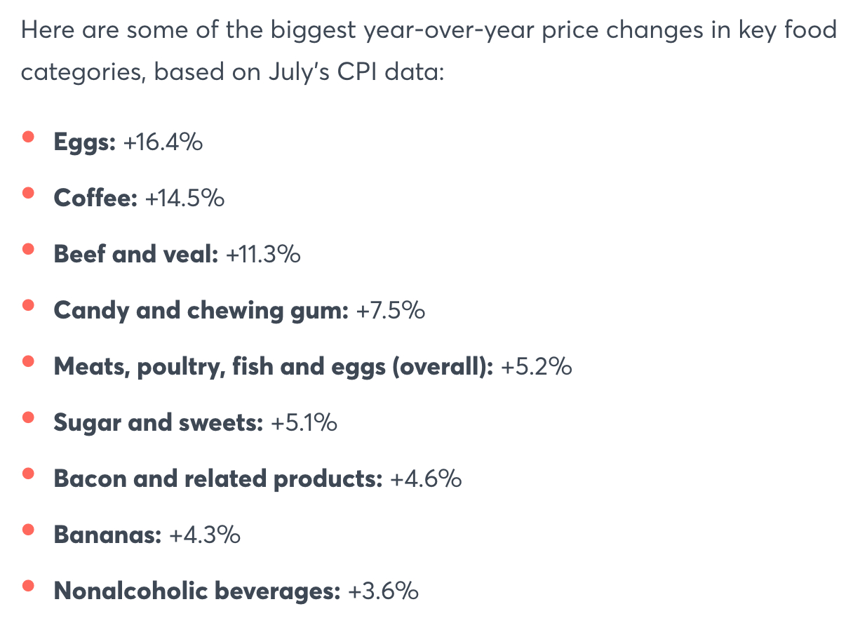Click the +5.2% overall meats value
Image resolution: width=860 pixels, height=623 pixels.
click(x=537, y=367)
